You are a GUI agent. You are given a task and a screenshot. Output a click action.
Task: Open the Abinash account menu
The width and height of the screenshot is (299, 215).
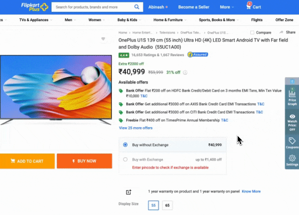pyautogui.click(x=158, y=7)
